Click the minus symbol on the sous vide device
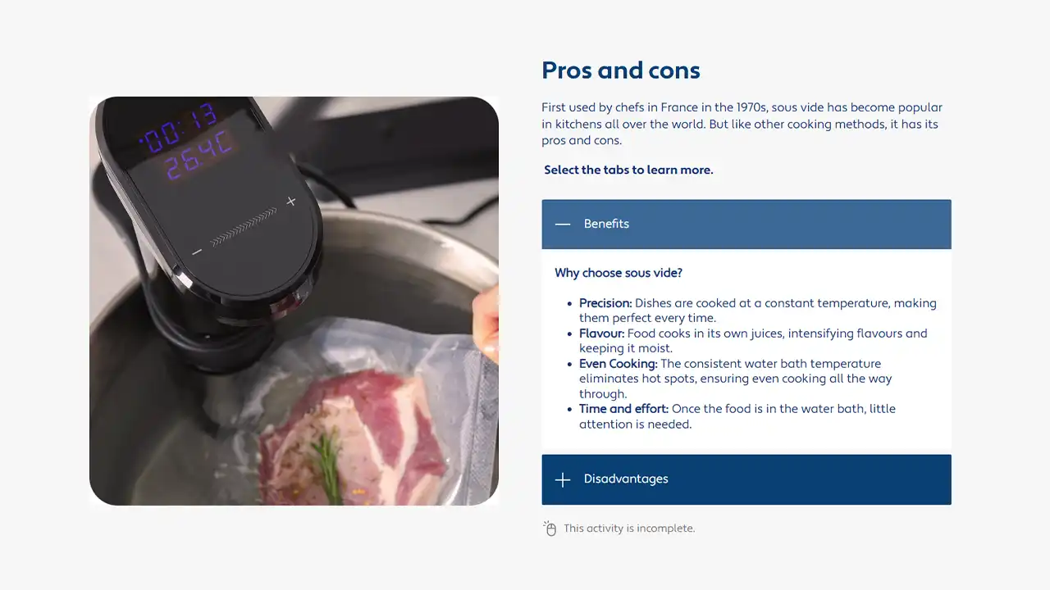 tap(197, 252)
